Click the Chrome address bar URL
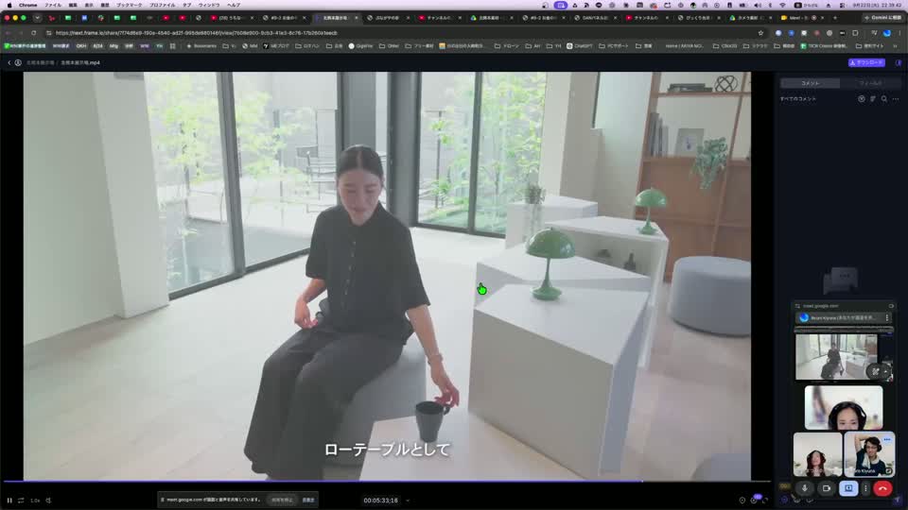This screenshot has width=908, height=510. coord(197,33)
